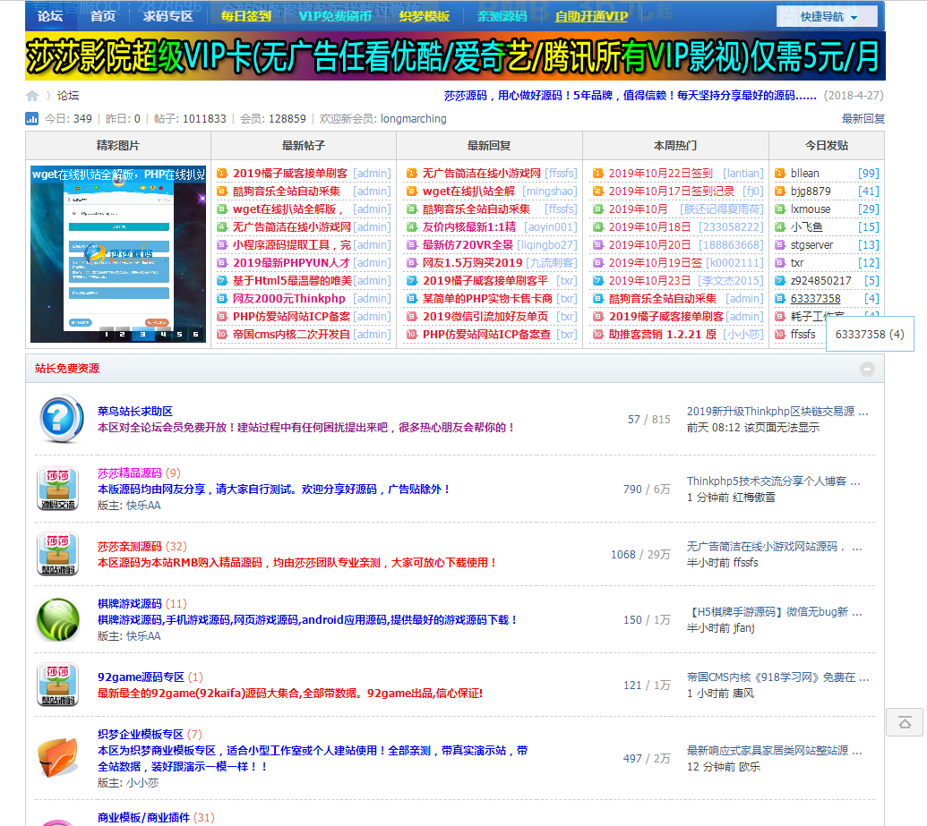Viewport: 927px width, 826px height.
Task: Open the 求码专区 nav menu item
Action: tap(167, 16)
